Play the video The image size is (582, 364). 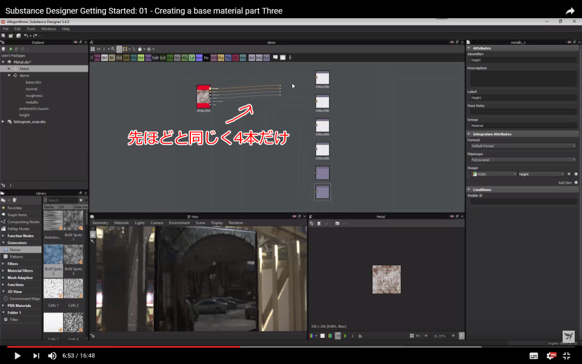(17, 356)
